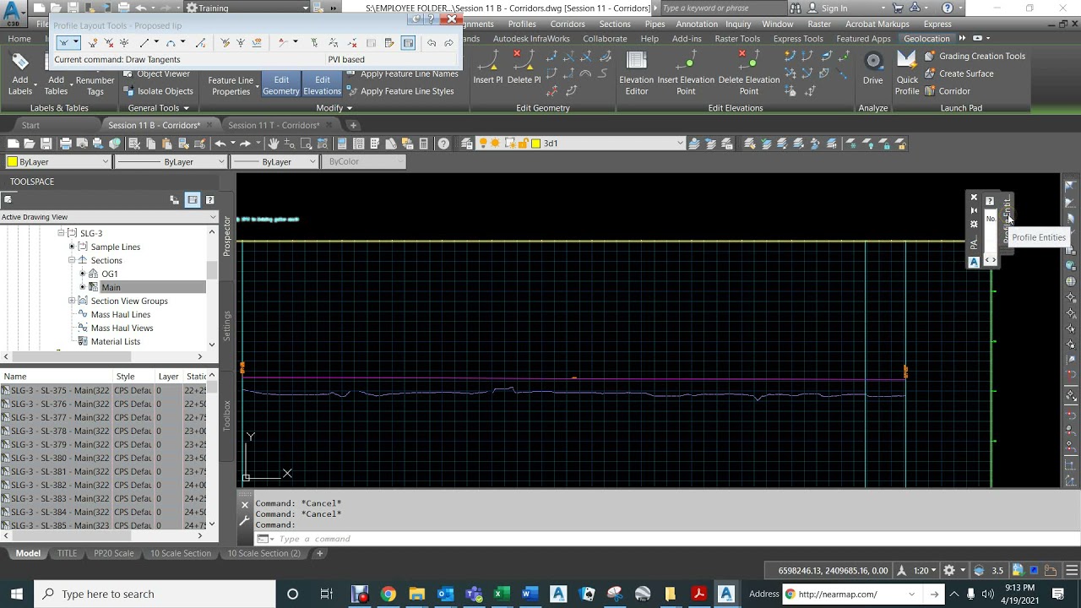Click Add Labels button

20,73
